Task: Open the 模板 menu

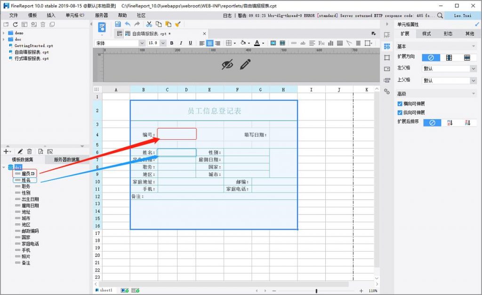Action: point(32,16)
